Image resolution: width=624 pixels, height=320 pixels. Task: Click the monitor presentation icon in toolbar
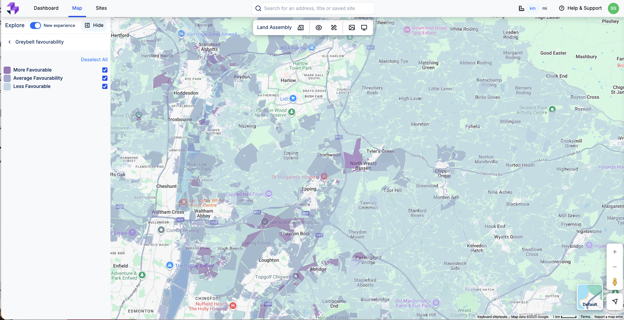(364, 27)
